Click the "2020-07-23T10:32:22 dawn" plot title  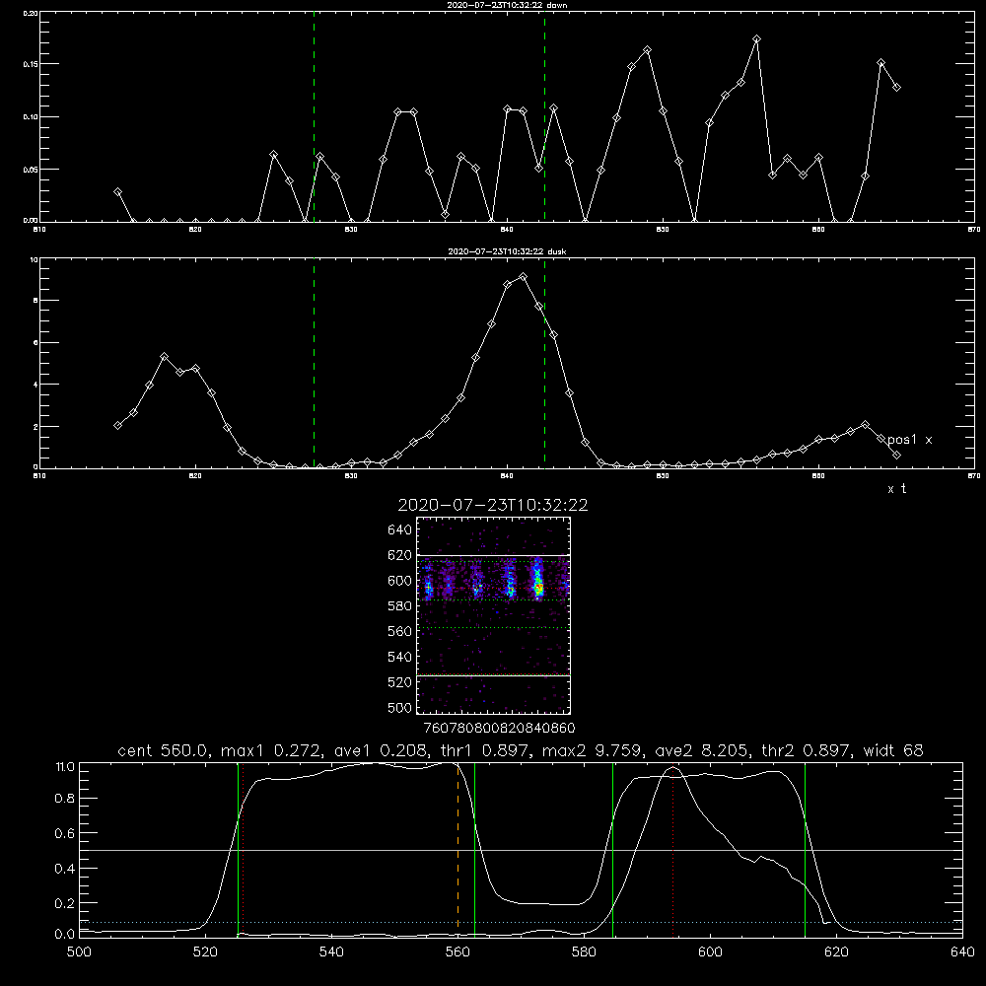coord(507,5)
